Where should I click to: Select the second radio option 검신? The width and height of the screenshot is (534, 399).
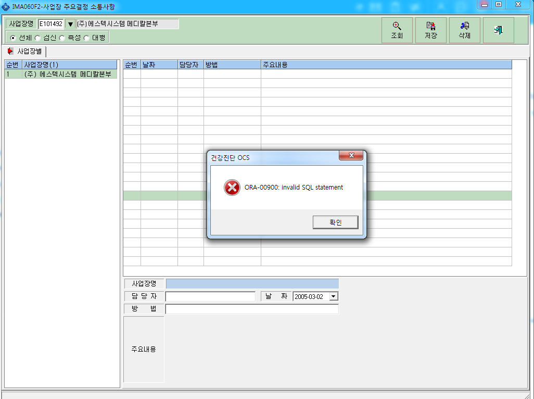[x=37, y=38]
